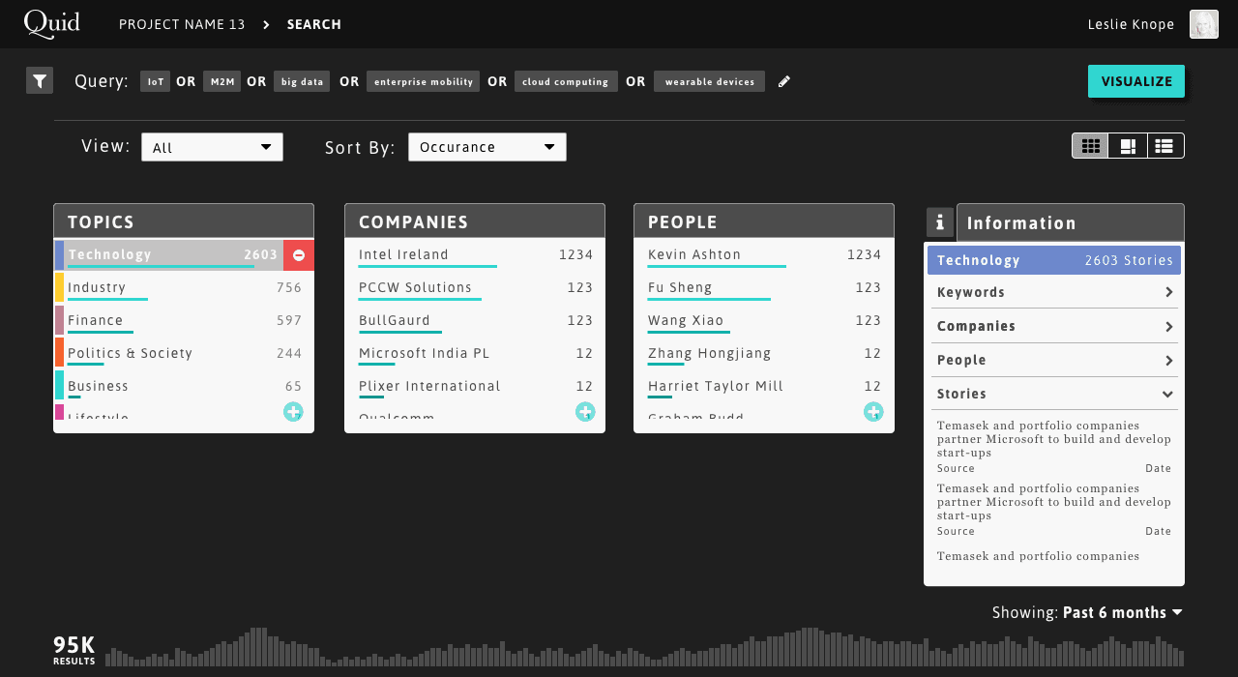
Task: Click the TOPICS panel header
Action: (184, 221)
